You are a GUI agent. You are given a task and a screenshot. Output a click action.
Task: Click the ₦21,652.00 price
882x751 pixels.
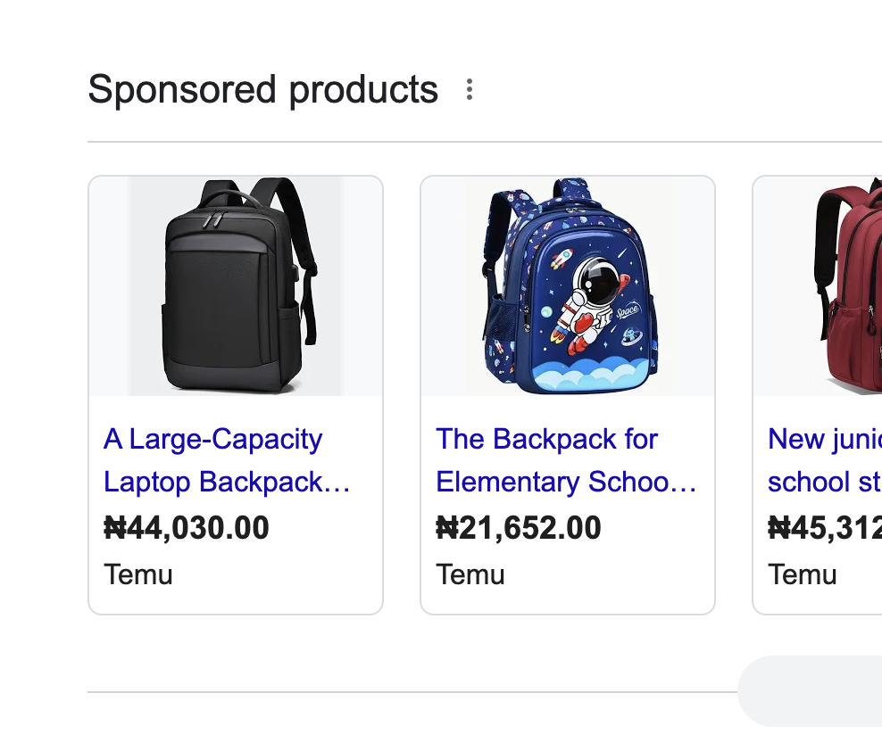518,528
